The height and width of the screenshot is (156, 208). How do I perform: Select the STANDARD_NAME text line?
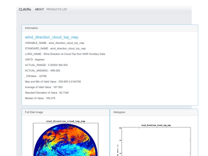coord(55,49)
